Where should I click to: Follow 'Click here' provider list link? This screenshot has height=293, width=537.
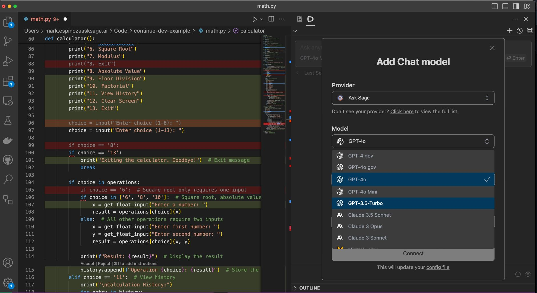[x=402, y=111]
